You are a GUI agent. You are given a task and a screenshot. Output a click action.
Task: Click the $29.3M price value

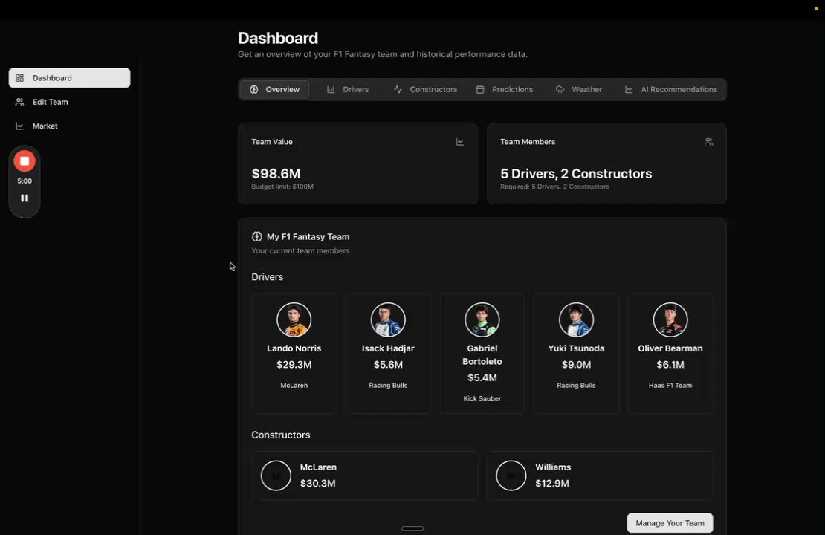[294, 365]
